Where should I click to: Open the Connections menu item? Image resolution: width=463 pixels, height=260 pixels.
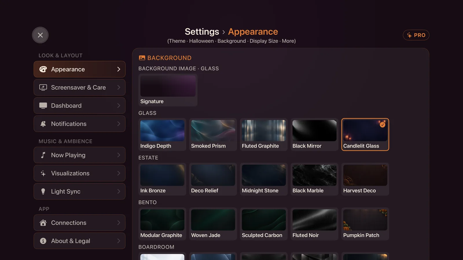click(x=80, y=223)
